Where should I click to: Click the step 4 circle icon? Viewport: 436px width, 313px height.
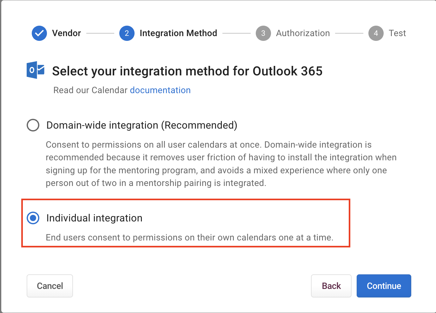(376, 33)
